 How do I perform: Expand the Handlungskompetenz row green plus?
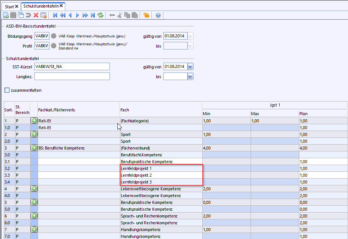[34, 230]
